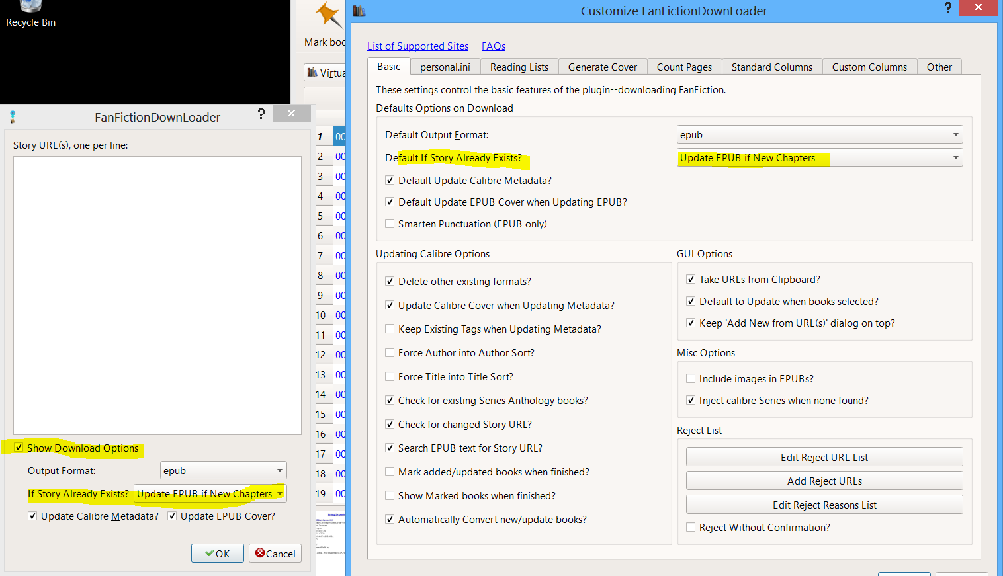Click help question mark in Customize dialog

[x=948, y=8]
